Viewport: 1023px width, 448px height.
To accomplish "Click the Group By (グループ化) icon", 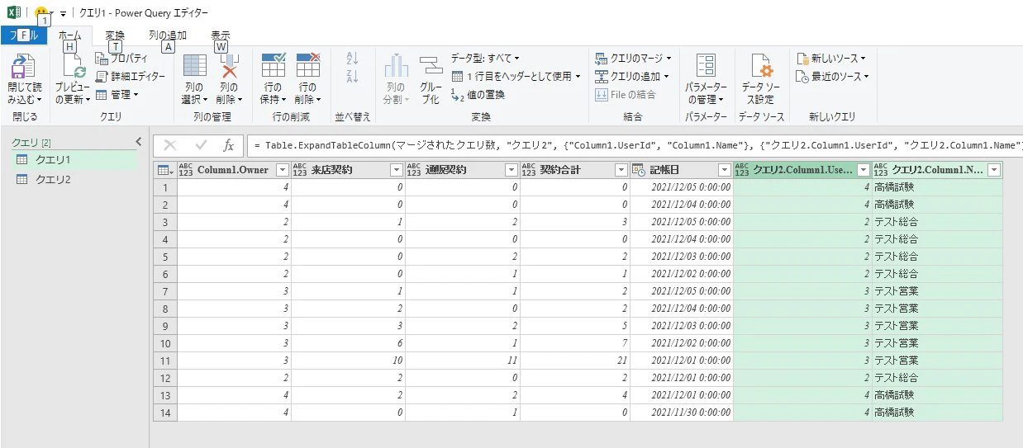I will click(x=431, y=68).
